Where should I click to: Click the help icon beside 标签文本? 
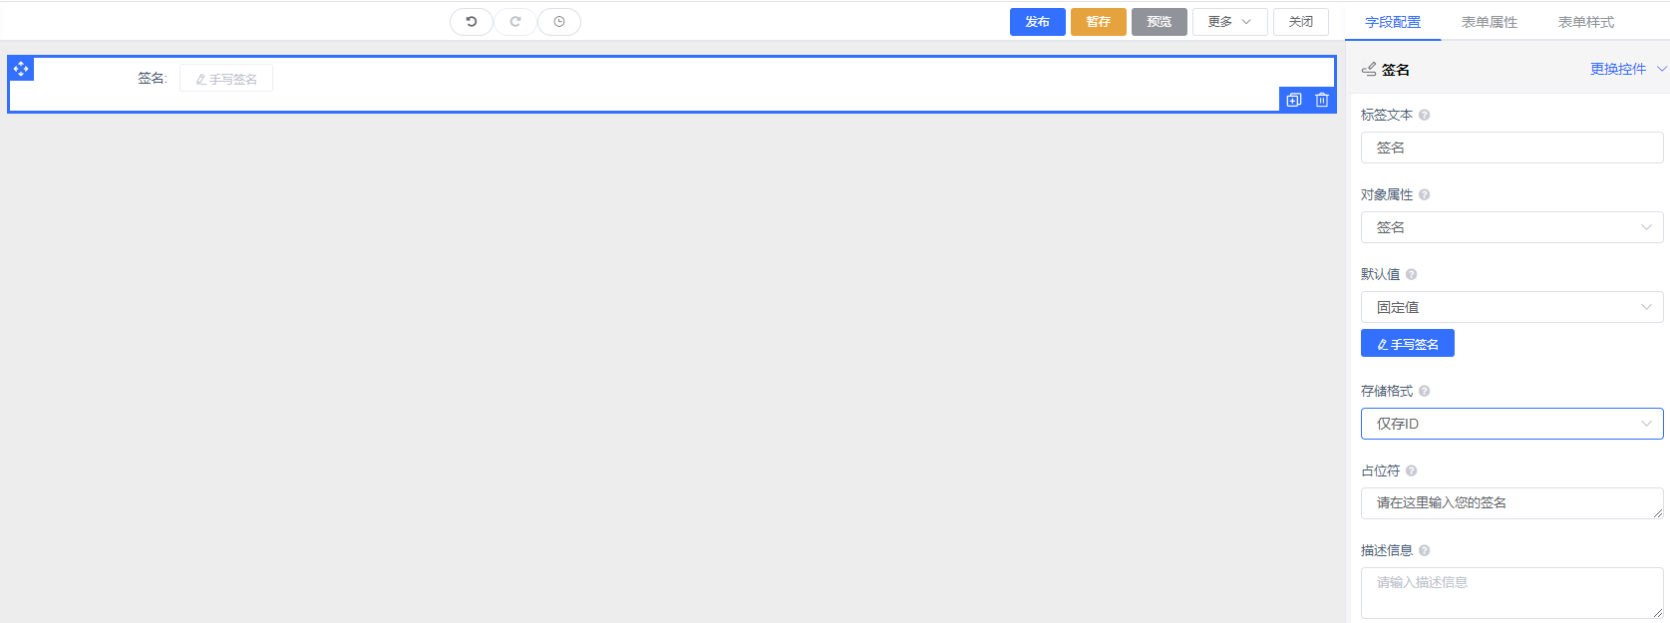click(1425, 115)
